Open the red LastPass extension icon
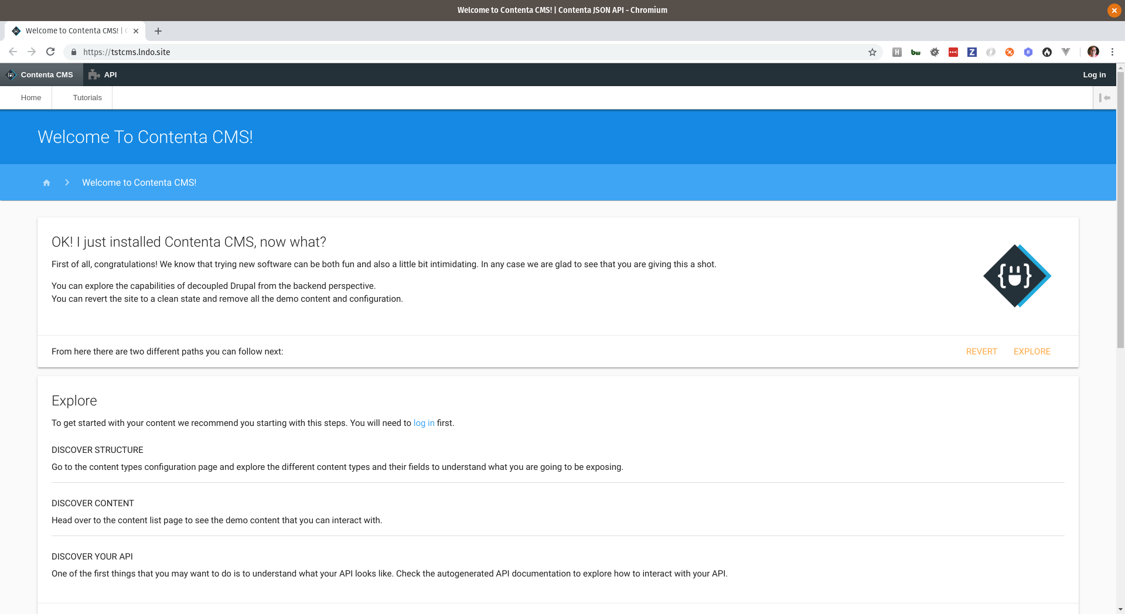1125x614 pixels. [953, 52]
